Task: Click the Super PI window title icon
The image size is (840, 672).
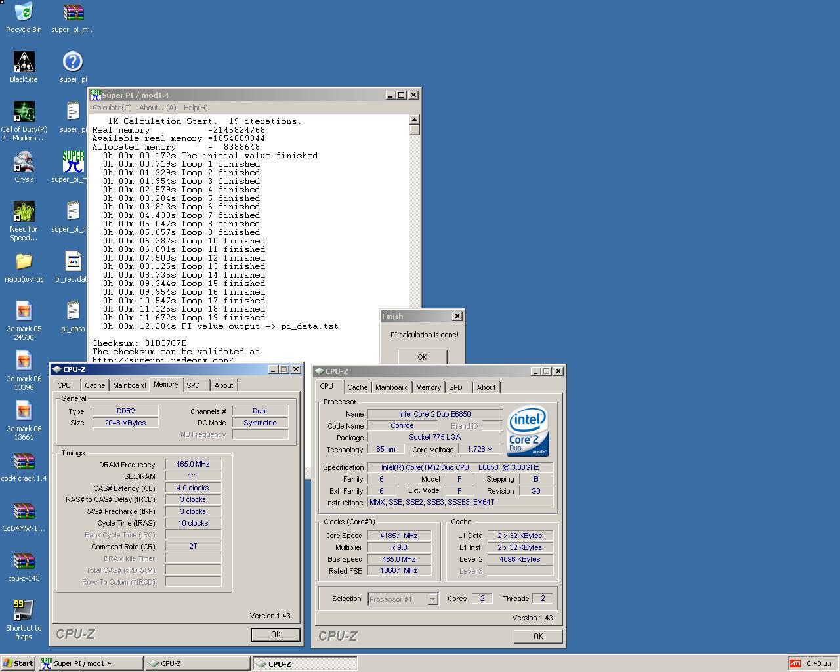Action: point(96,95)
